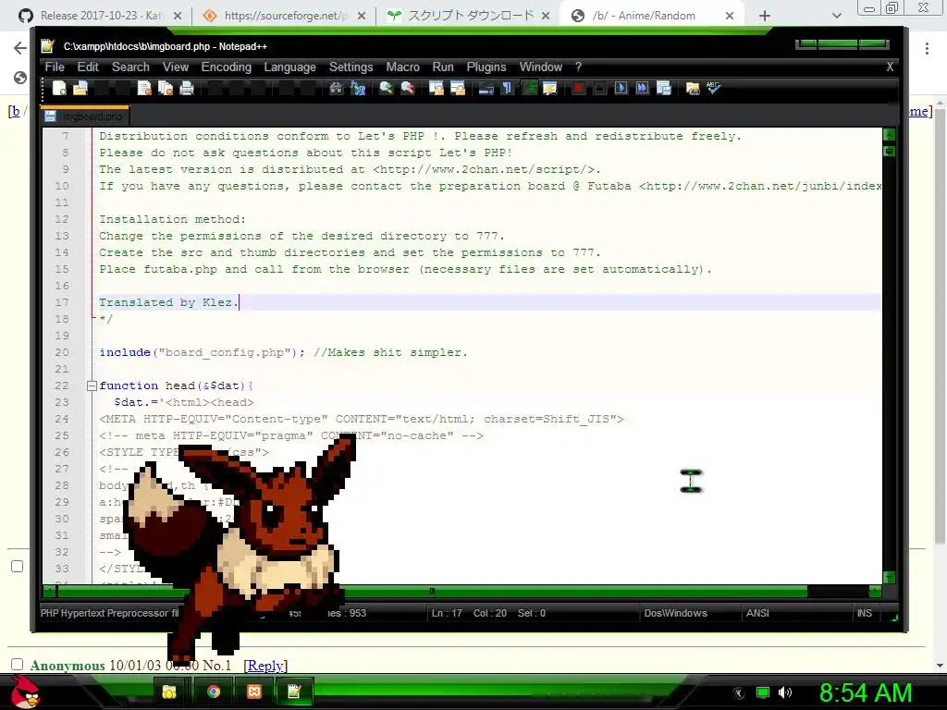Click the INS insert mode indicator
This screenshot has width=947, height=710.
865,614
